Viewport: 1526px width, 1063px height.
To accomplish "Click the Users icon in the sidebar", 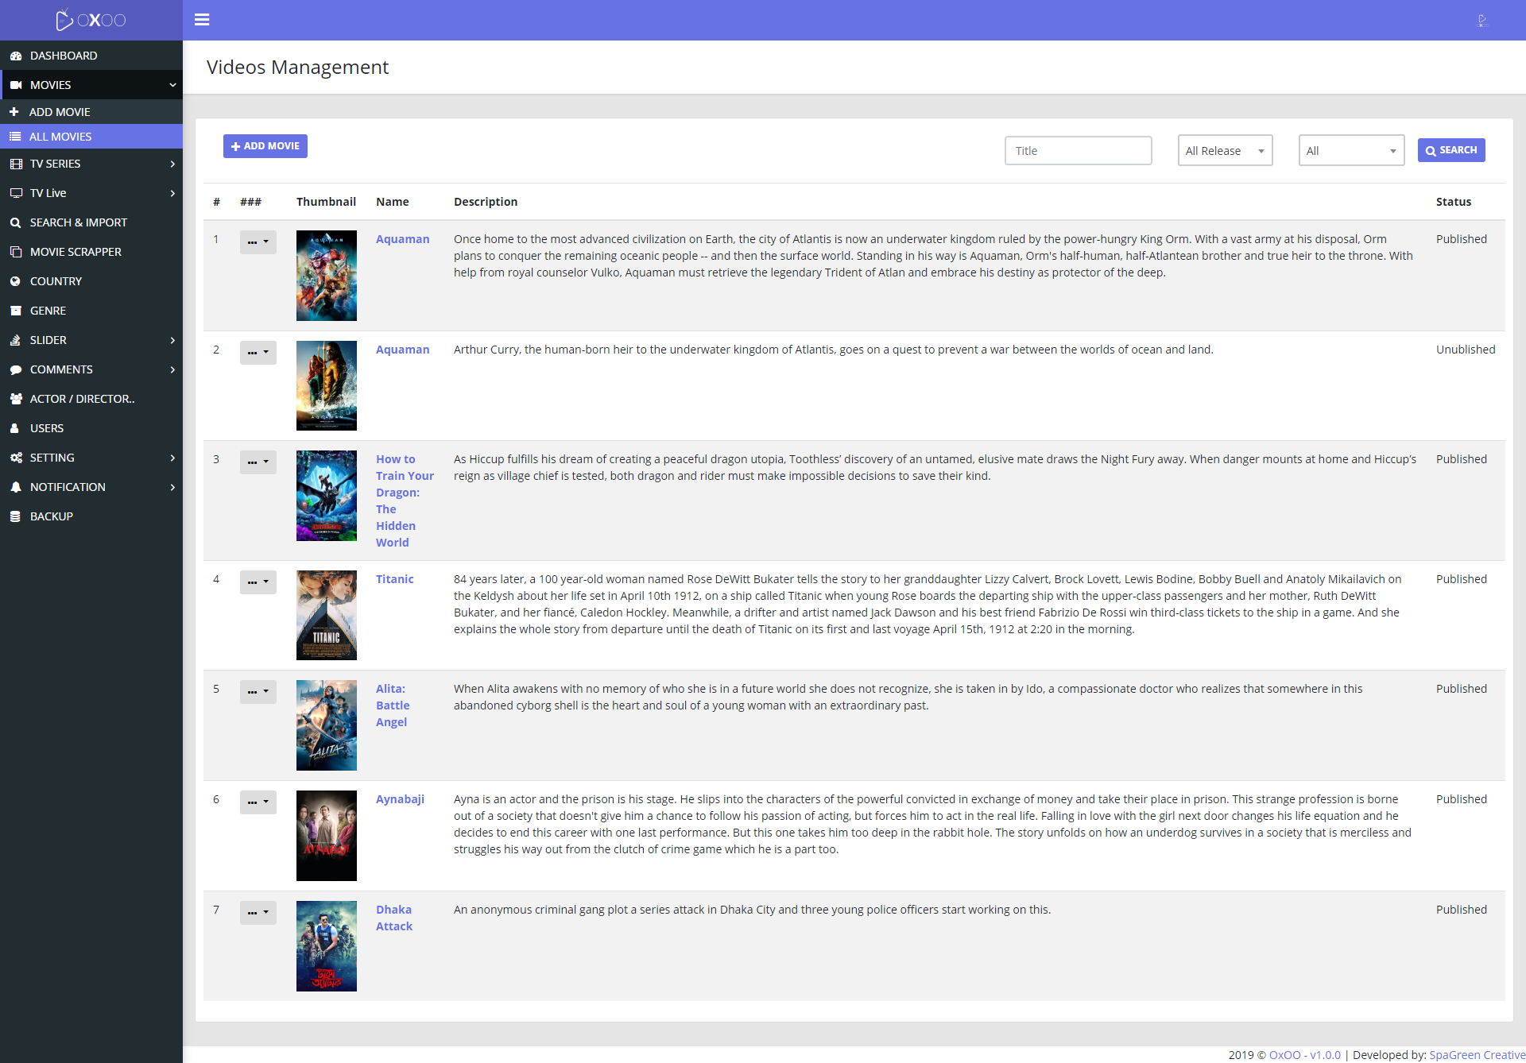I will click(17, 428).
